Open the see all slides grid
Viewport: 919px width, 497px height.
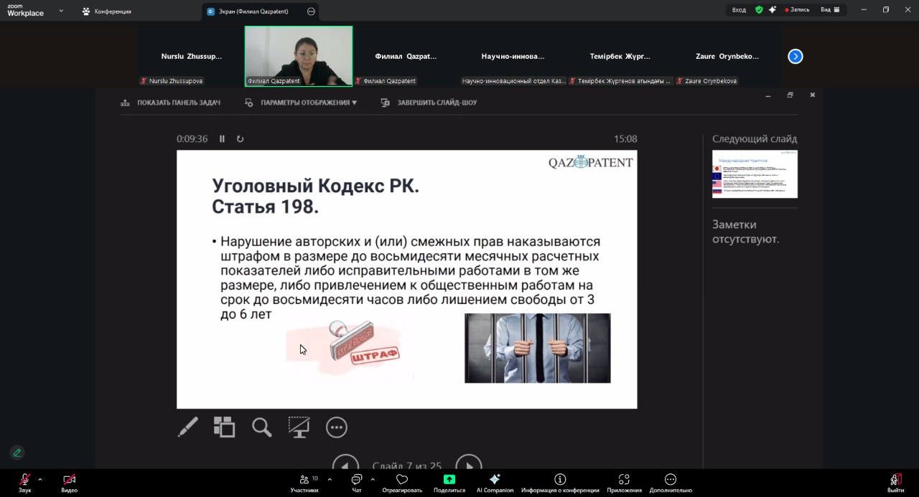[x=225, y=427]
